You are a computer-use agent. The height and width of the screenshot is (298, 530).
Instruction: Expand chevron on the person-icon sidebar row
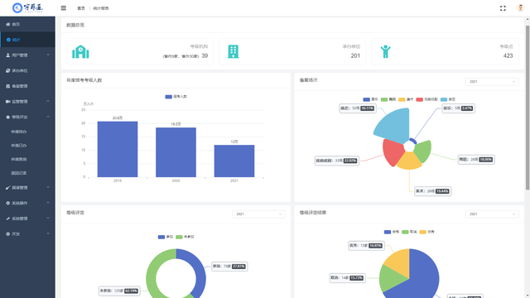tap(48, 55)
